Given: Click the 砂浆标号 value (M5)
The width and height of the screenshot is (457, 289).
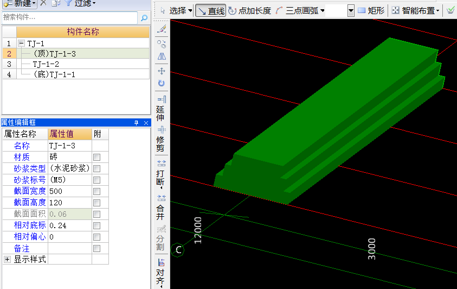Looking at the screenshot, I should tap(70, 180).
